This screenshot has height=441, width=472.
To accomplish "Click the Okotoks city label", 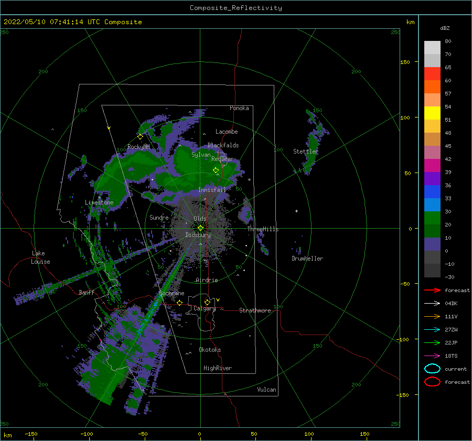I will point(210,350).
